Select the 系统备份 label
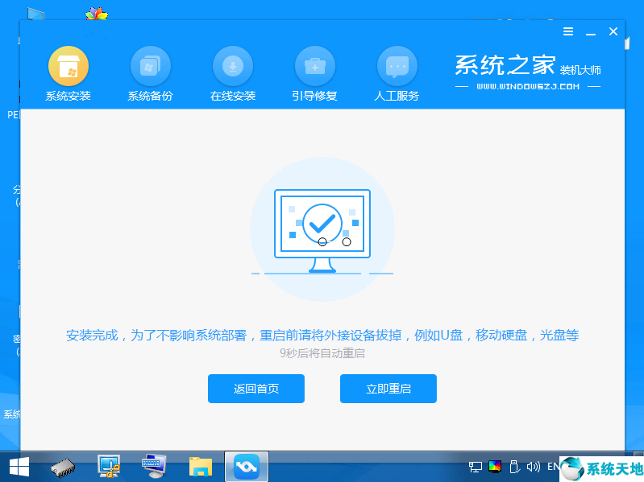Screen dimensions: 644x482 tap(151, 96)
